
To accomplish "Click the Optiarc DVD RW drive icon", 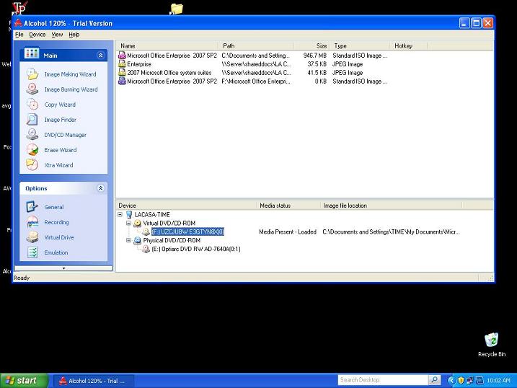I will click(146, 249).
